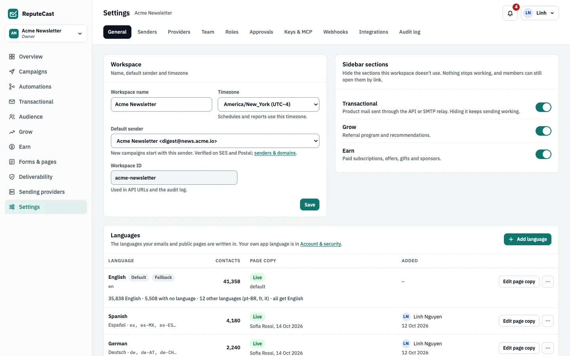
Task: Open Deliverability in the sidebar
Action: pyautogui.click(x=46, y=177)
